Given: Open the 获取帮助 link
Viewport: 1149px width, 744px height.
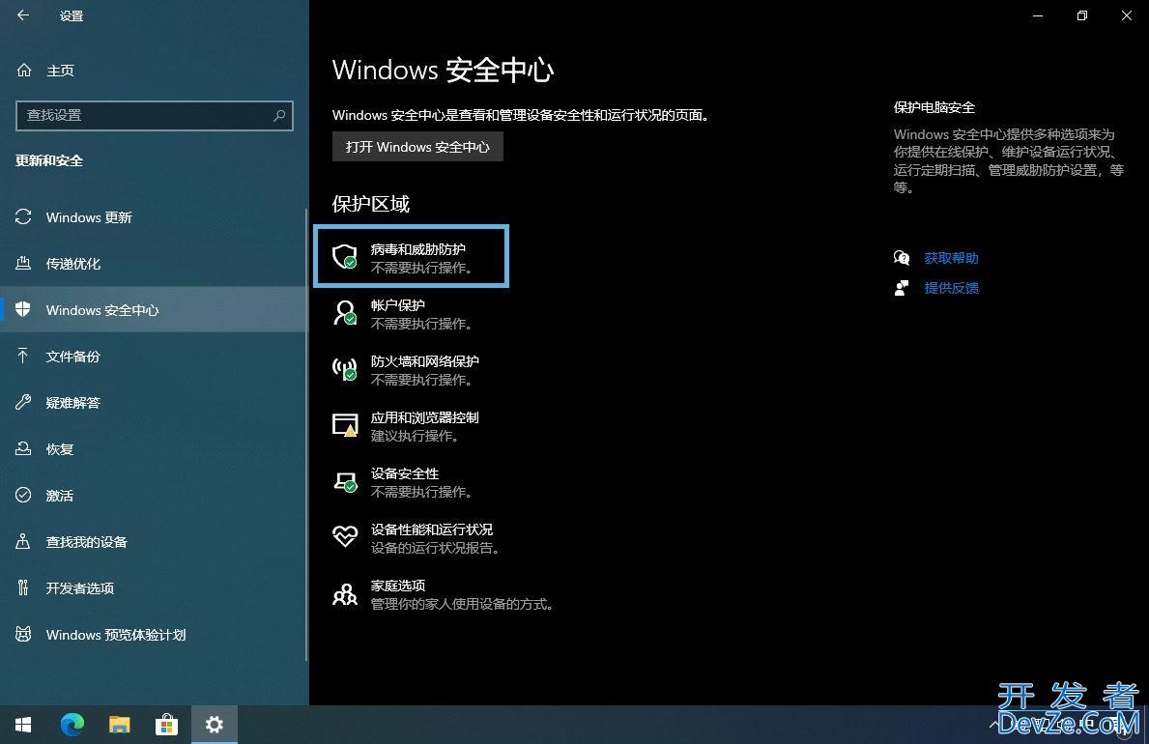Looking at the screenshot, I should [x=951, y=258].
